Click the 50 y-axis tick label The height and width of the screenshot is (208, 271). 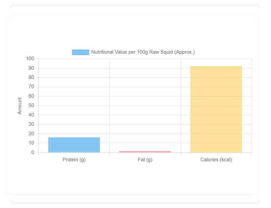coord(31,106)
